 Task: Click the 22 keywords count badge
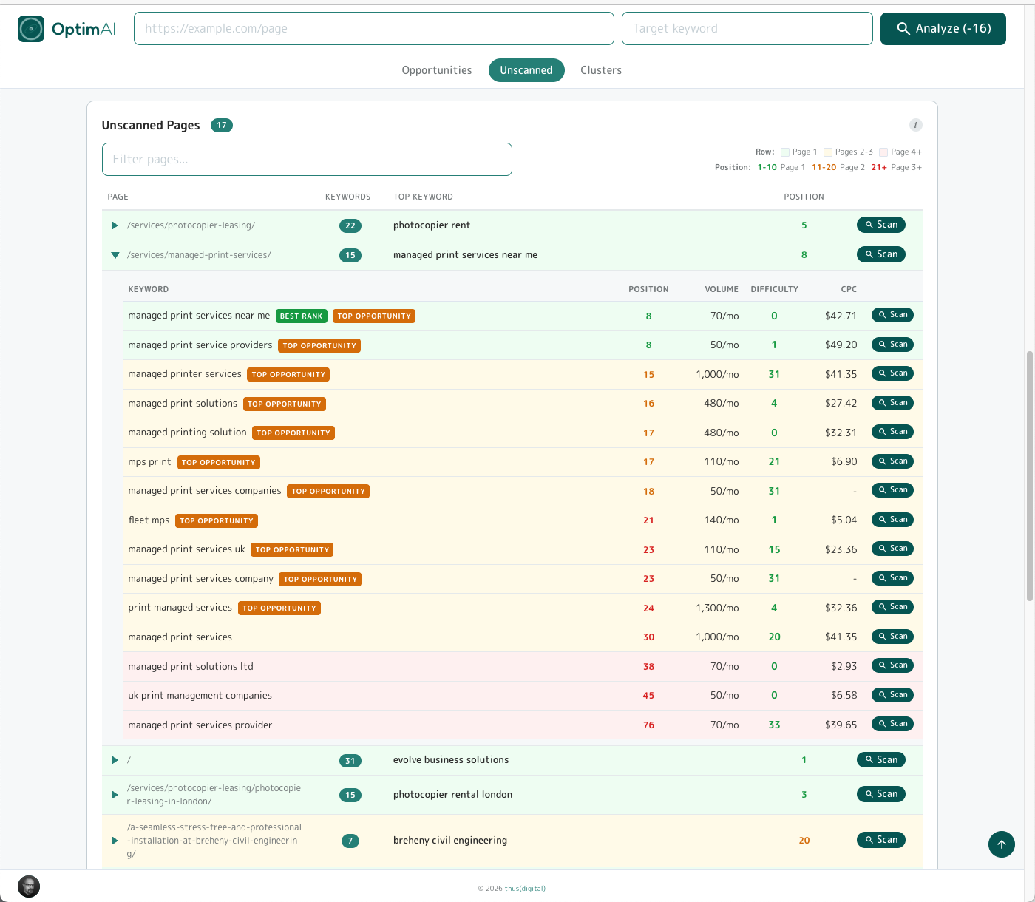tap(350, 225)
